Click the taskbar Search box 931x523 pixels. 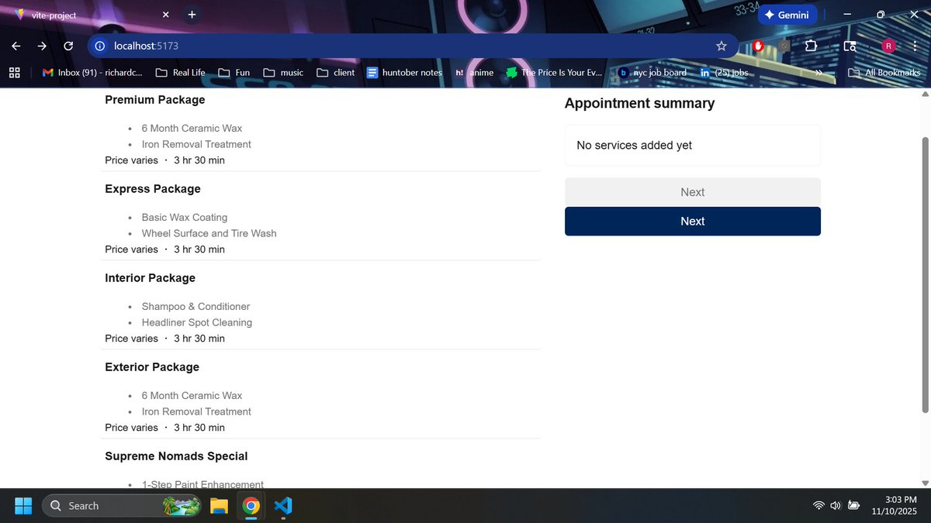pyautogui.click(x=123, y=506)
